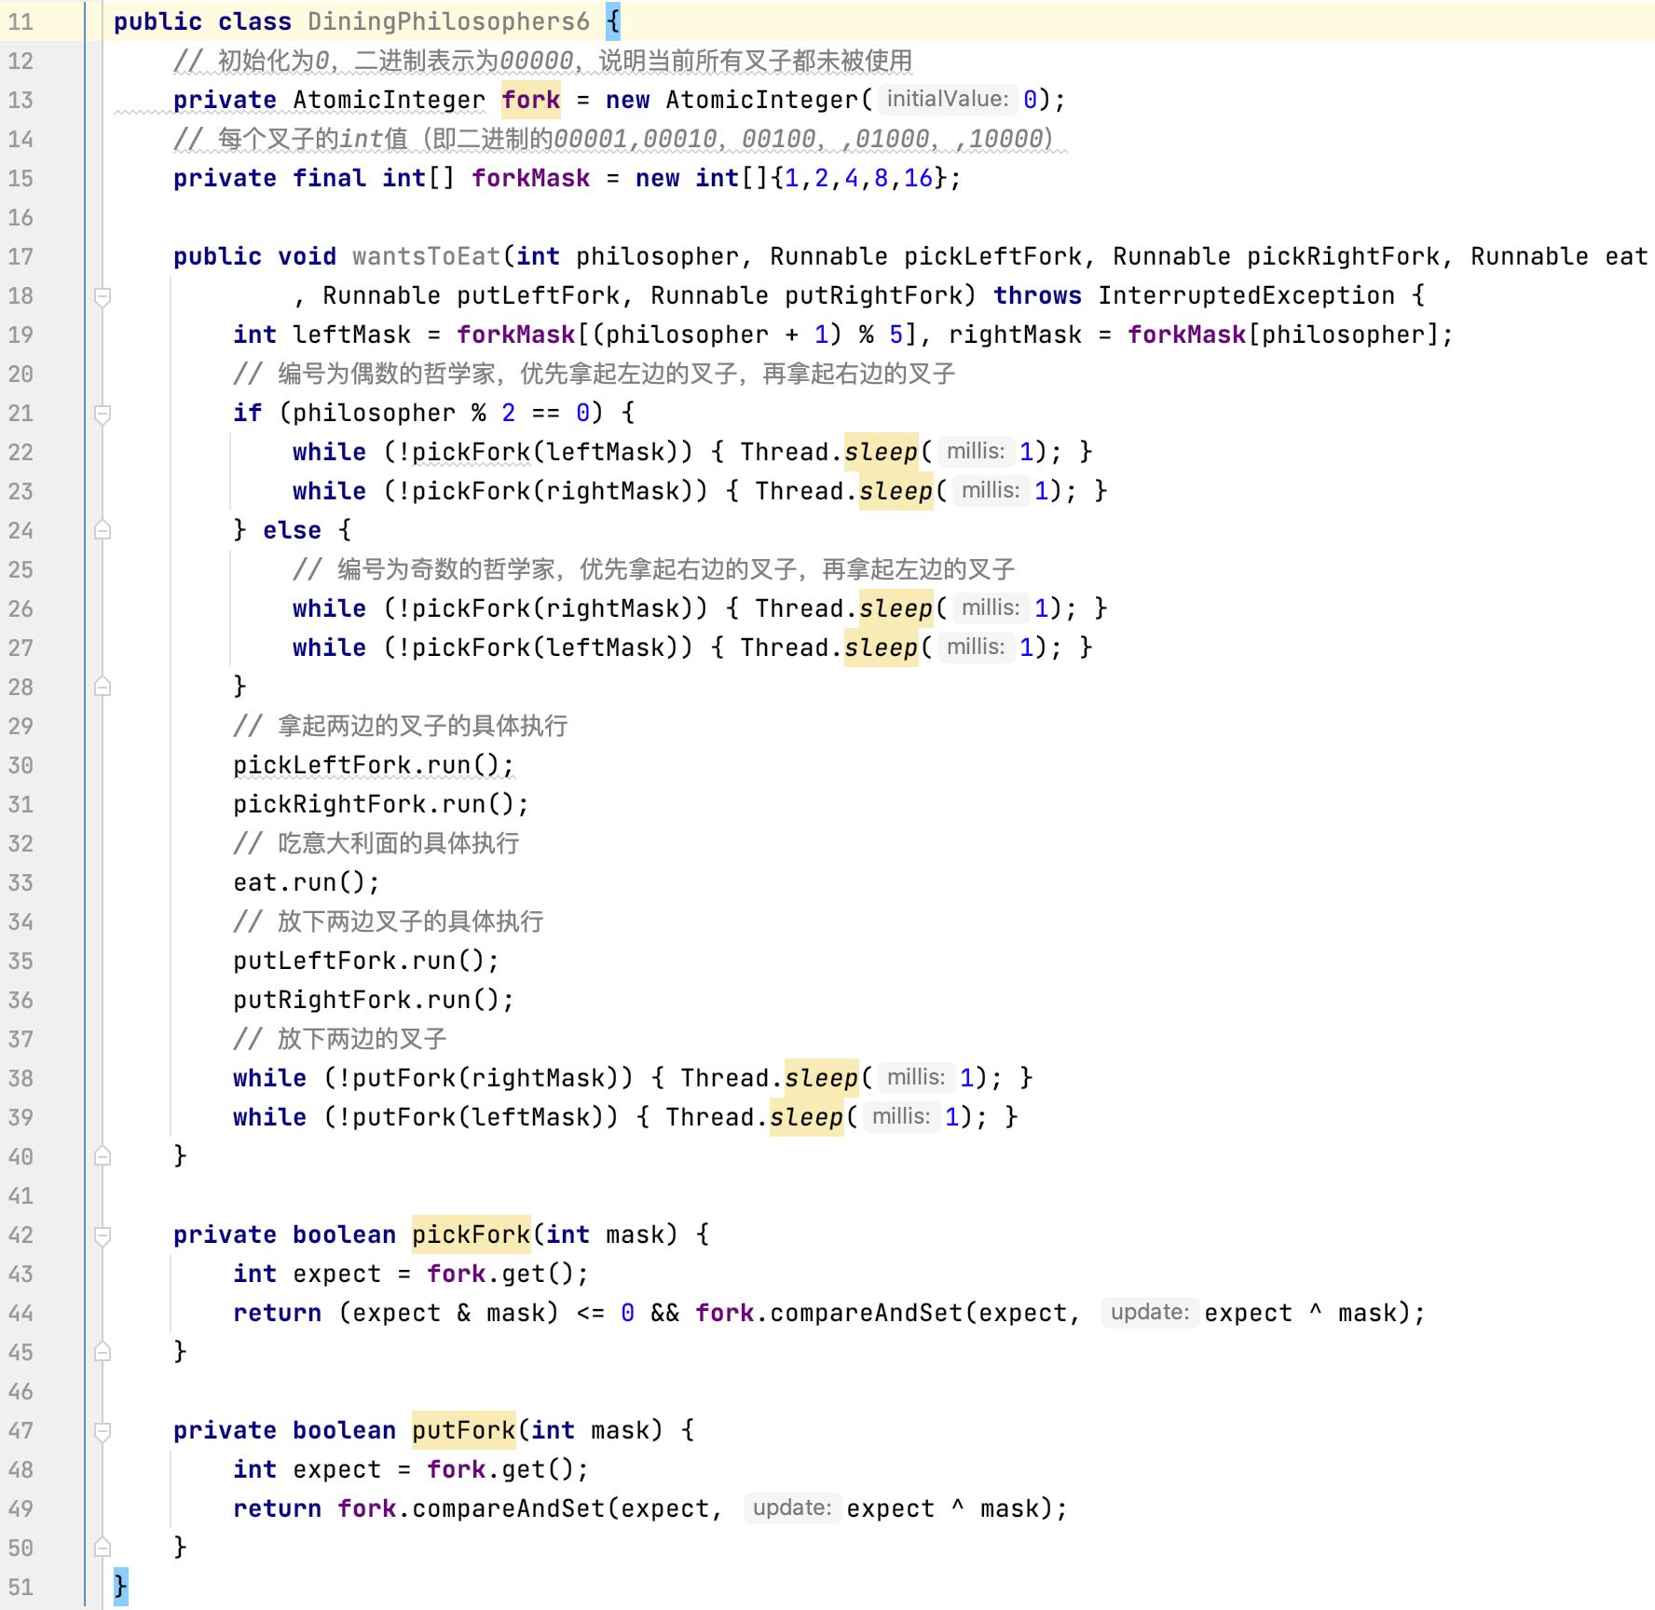Collapse the pickFork method fold marker on line 42
Viewport: 1655px width, 1610px height.
coord(103,1235)
